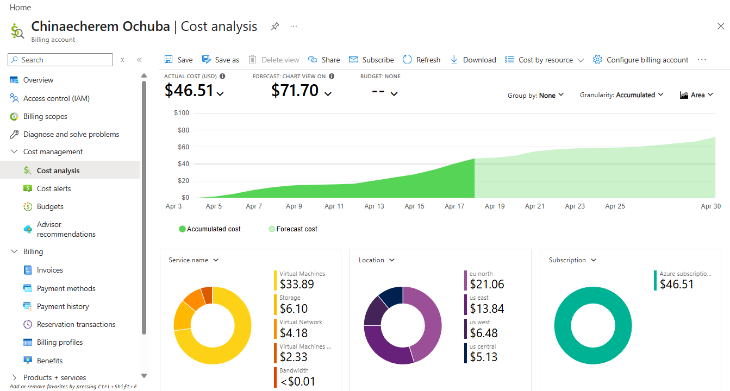Open the Cost by resource dropdown
Image resolution: width=730 pixels, height=391 pixels.
[545, 60]
